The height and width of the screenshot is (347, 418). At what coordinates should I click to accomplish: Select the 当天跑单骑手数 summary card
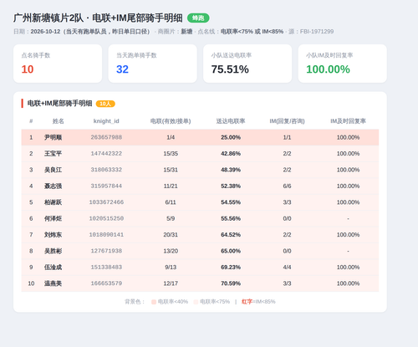click(x=153, y=64)
